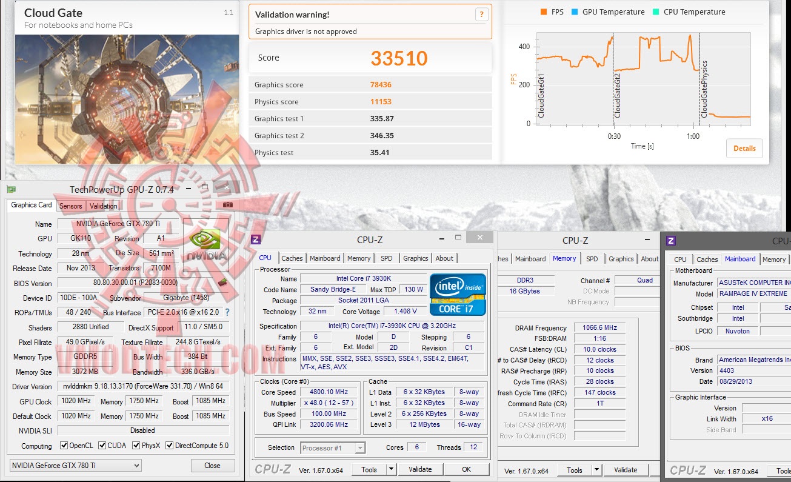Toggle the PhysX checkbox in GPU-Z

coord(137,446)
